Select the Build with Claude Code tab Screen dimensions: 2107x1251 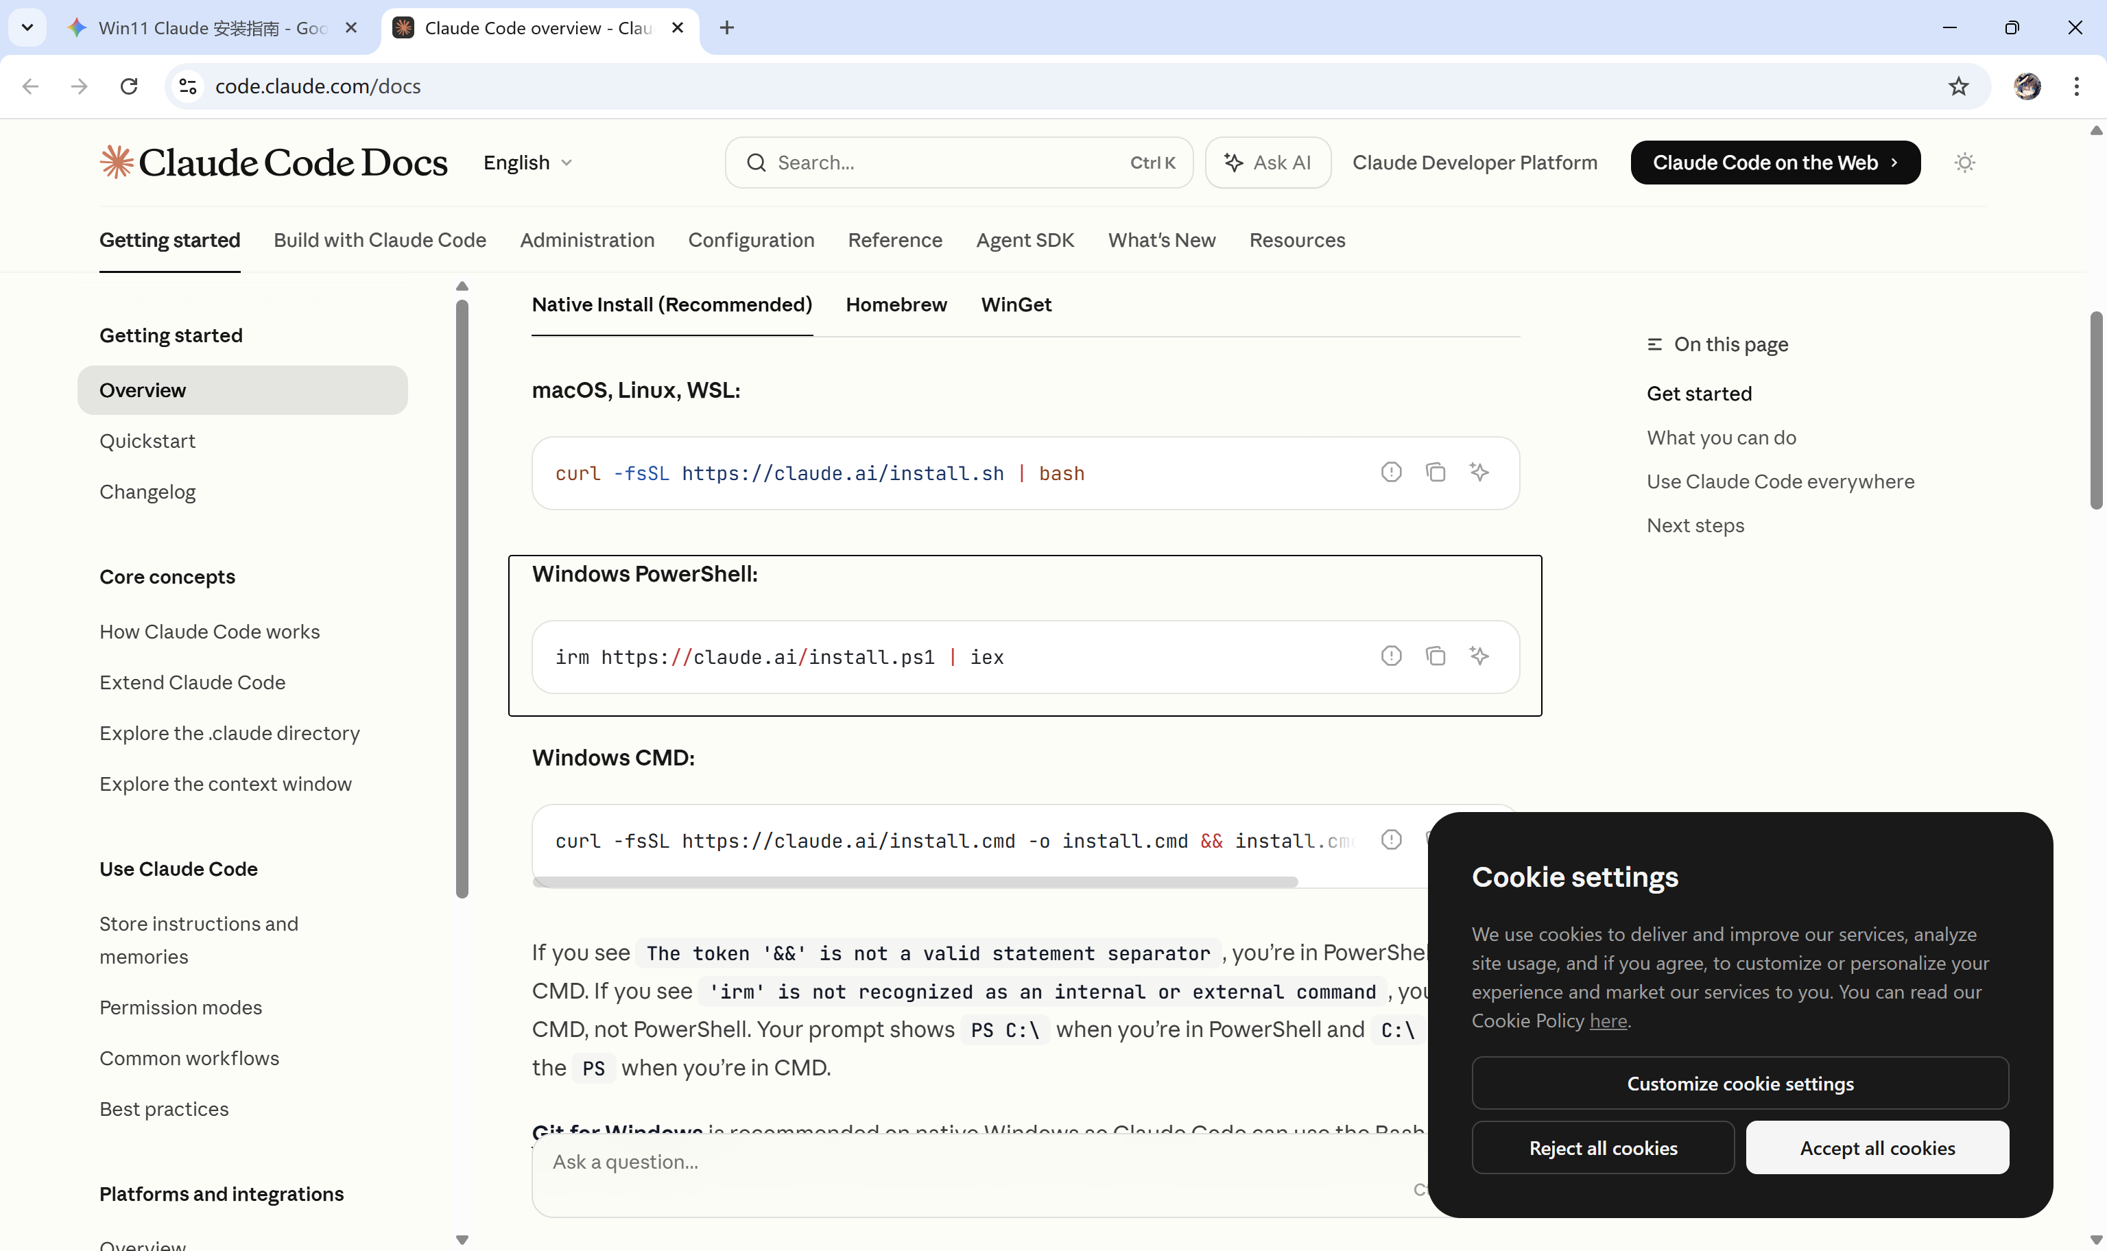[380, 240]
